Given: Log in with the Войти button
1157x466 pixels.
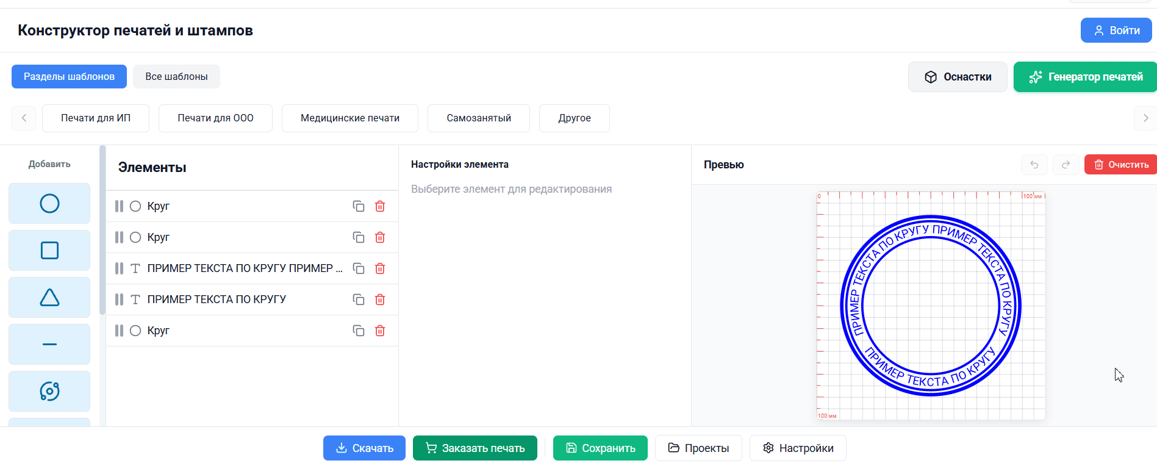Looking at the screenshot, I should tap(1116, 30).
